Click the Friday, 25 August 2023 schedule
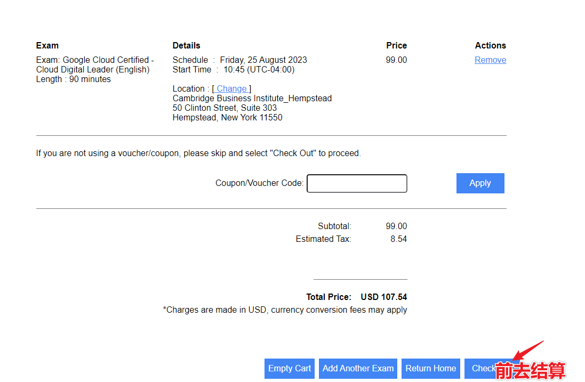 (263, 60)
